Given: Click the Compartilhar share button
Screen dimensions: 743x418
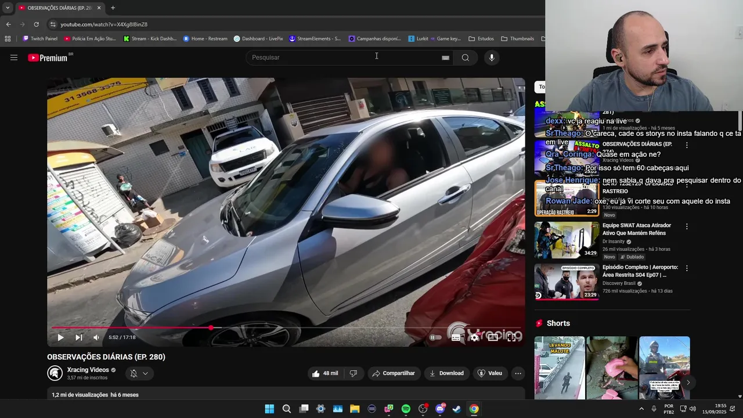Looking at the screenshot, I should pyautogui.click(x=394, y=373).
